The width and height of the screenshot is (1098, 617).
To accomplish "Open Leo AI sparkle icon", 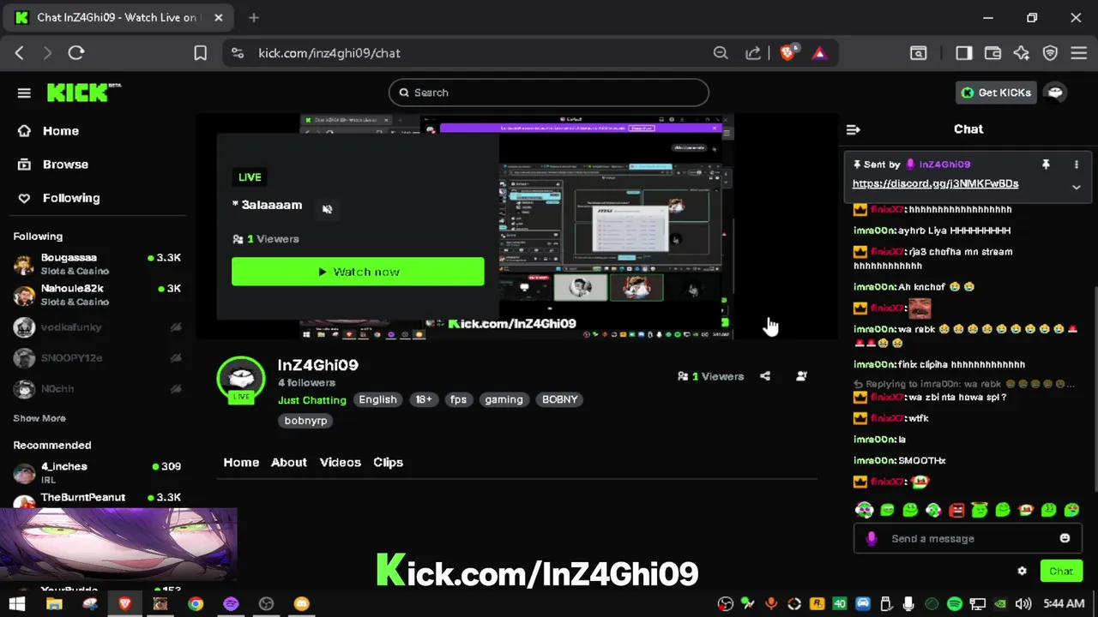I will coord(1021,53).
